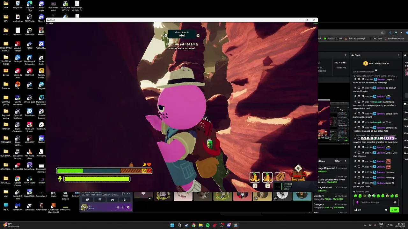Screen dimensions: 408x229
Task: Open taskbar Search
Action: [179, 225]
